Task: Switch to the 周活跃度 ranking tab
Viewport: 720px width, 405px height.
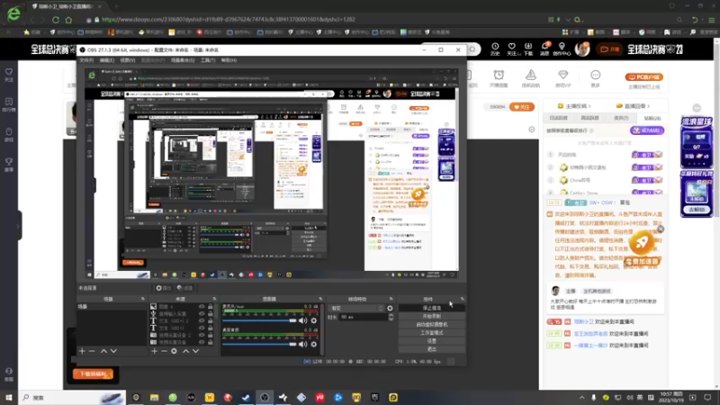Action: click(589, 118)
